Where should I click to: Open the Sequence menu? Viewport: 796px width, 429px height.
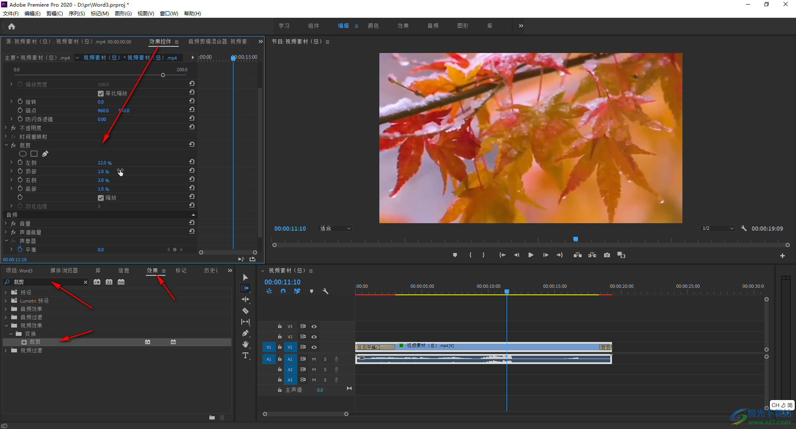[77, 14]
